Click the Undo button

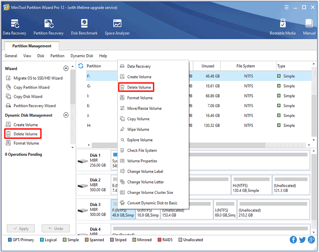click(55, 228)
